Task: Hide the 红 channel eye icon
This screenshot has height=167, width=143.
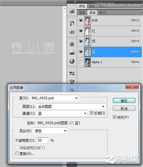Action: 81,31
